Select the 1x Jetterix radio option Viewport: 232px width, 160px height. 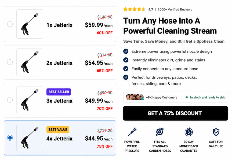point(10,24)
